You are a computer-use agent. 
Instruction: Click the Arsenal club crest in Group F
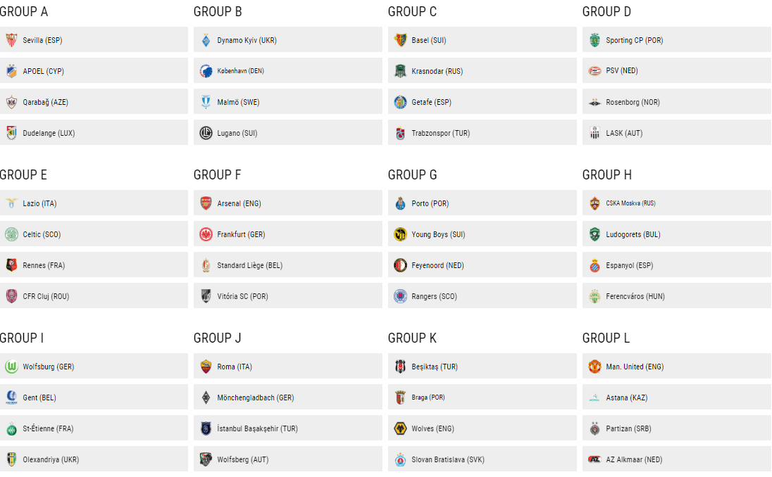[x=205, y=203]
